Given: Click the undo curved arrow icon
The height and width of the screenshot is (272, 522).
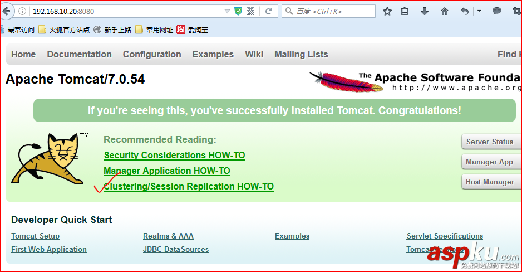Looking at the screenshot, I should click(465, 11).
